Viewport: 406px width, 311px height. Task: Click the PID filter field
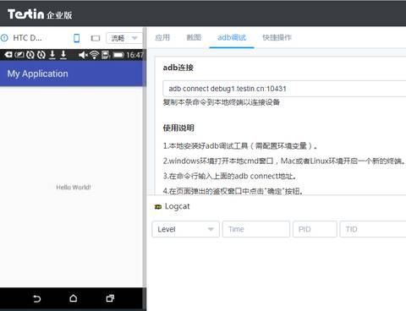click(x=315, y=229)
